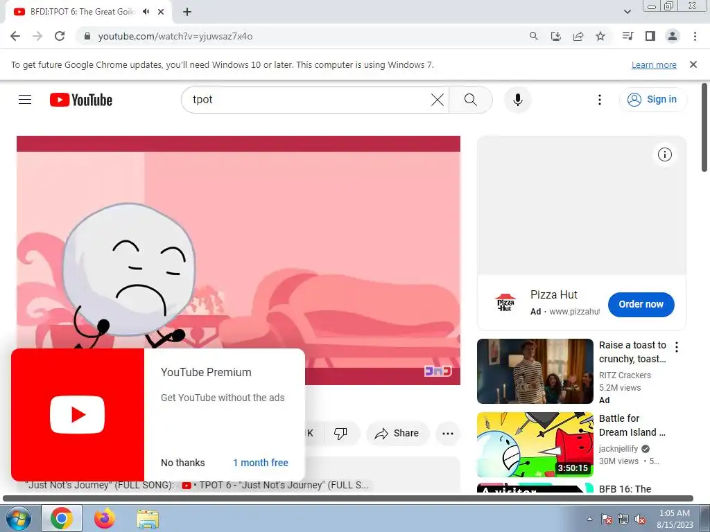Reload the page
Screen dimensions: 710x532
click(60, 36)
